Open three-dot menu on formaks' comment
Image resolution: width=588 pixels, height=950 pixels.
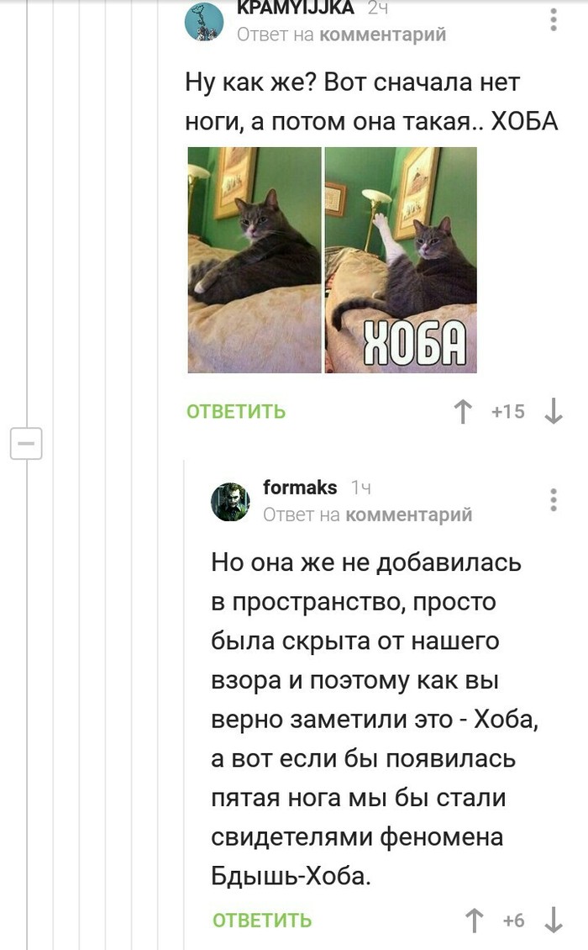click(553, 500)
